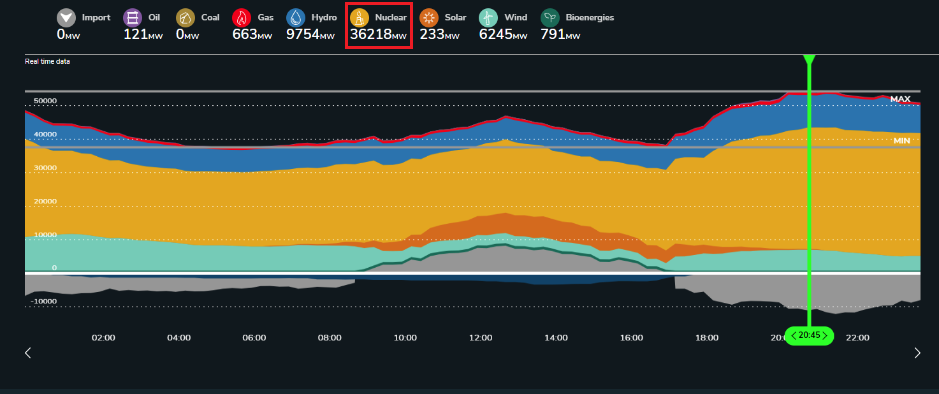Step back time using 20:45 left arrow
Screen dimensions: 939x394
(794, 335)
